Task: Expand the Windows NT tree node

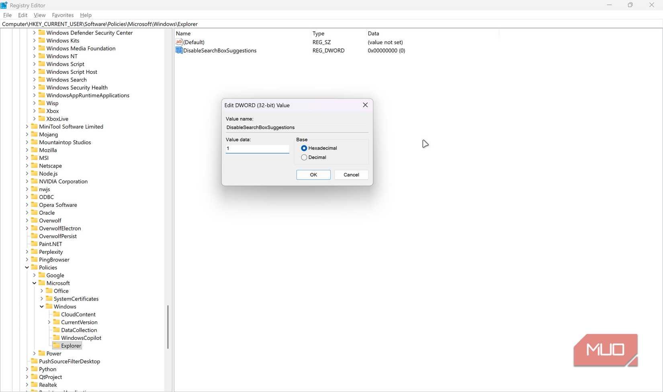Action: 34,56
